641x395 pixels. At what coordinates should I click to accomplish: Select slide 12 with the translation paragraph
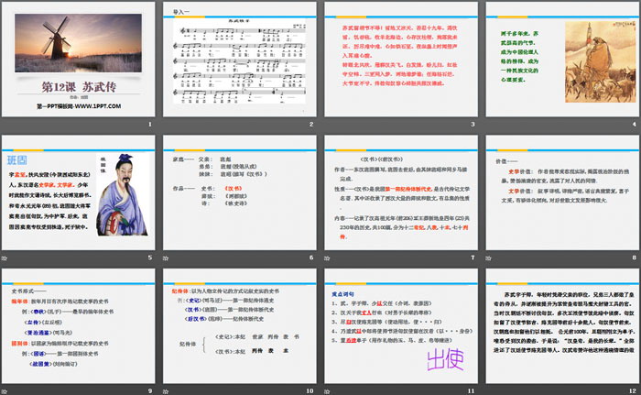562,326
